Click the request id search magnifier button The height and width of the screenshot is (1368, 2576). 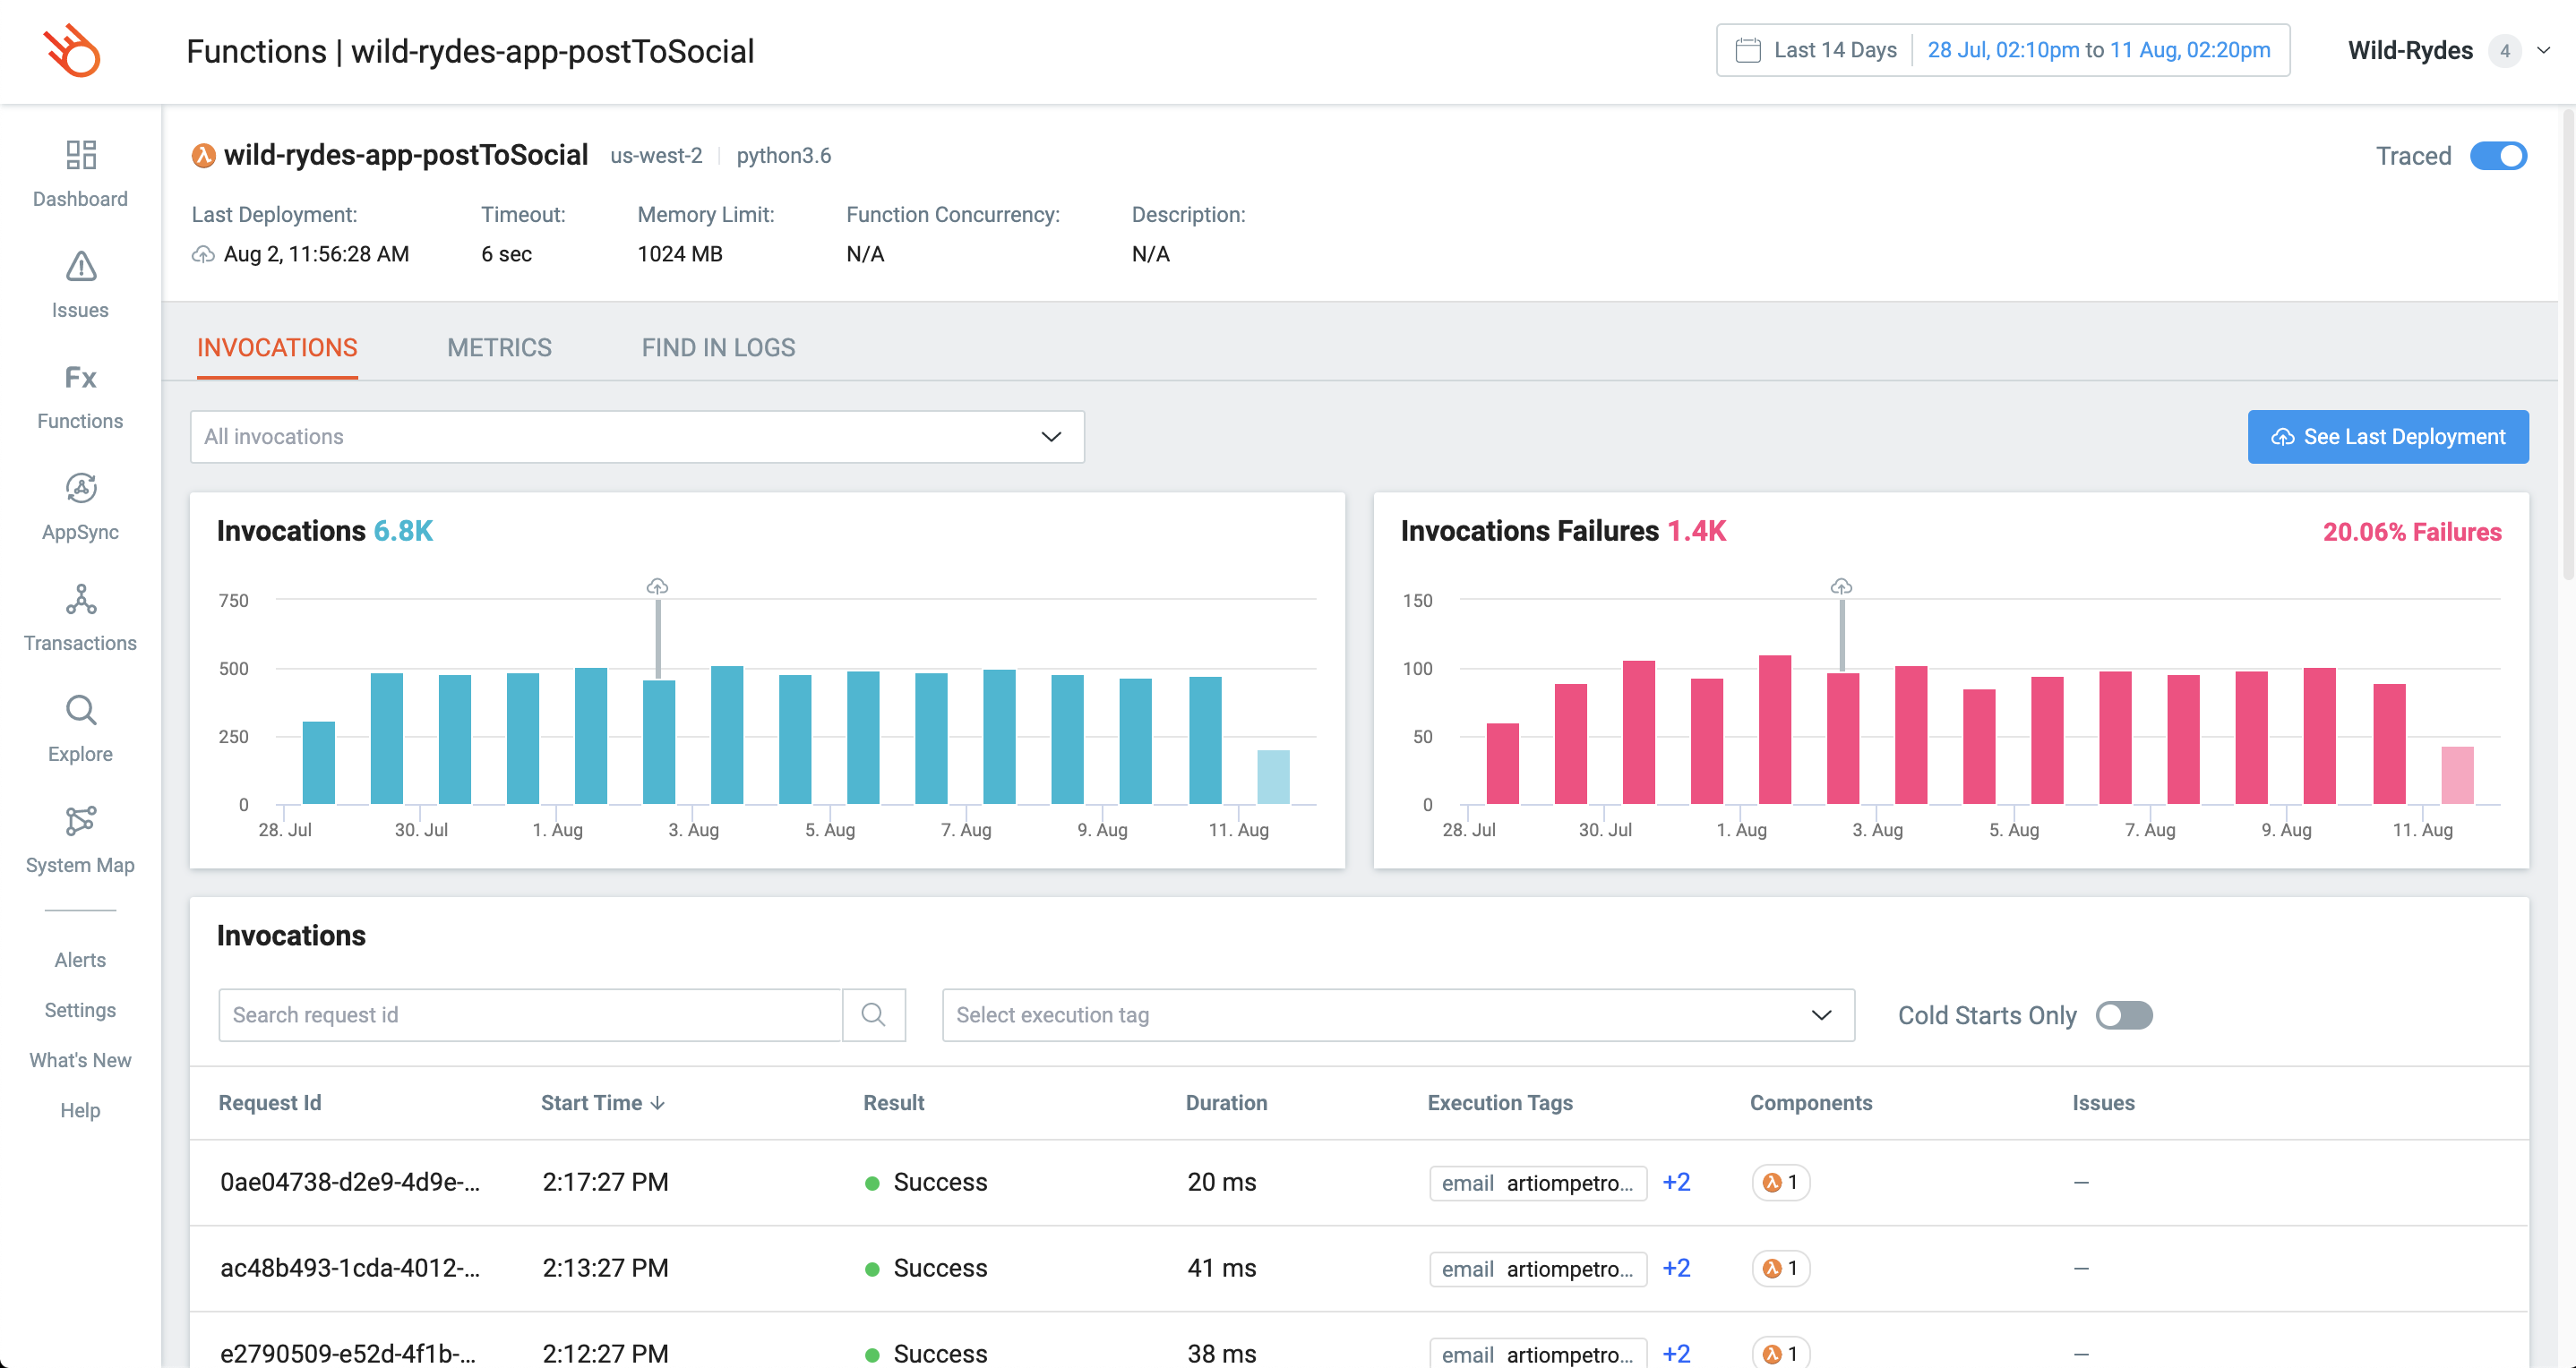point(873,1015)
